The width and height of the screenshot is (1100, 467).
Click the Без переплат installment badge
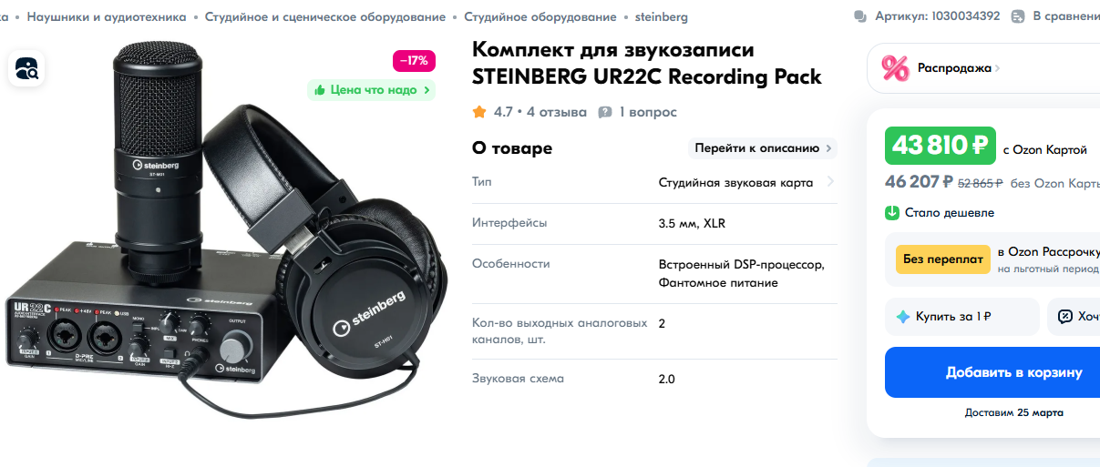[942, 259]
